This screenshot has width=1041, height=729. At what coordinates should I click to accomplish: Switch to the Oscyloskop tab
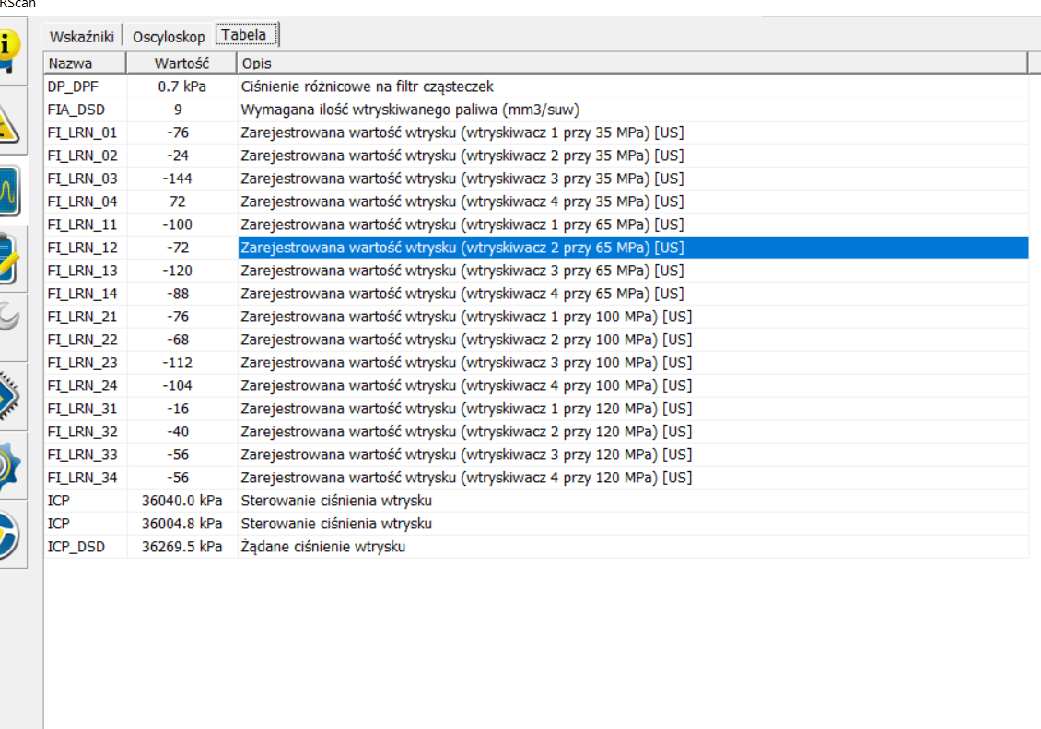tap(169, 37)
